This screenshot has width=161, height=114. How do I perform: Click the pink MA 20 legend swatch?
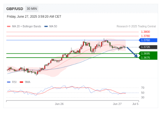click(x=9, y=26)
